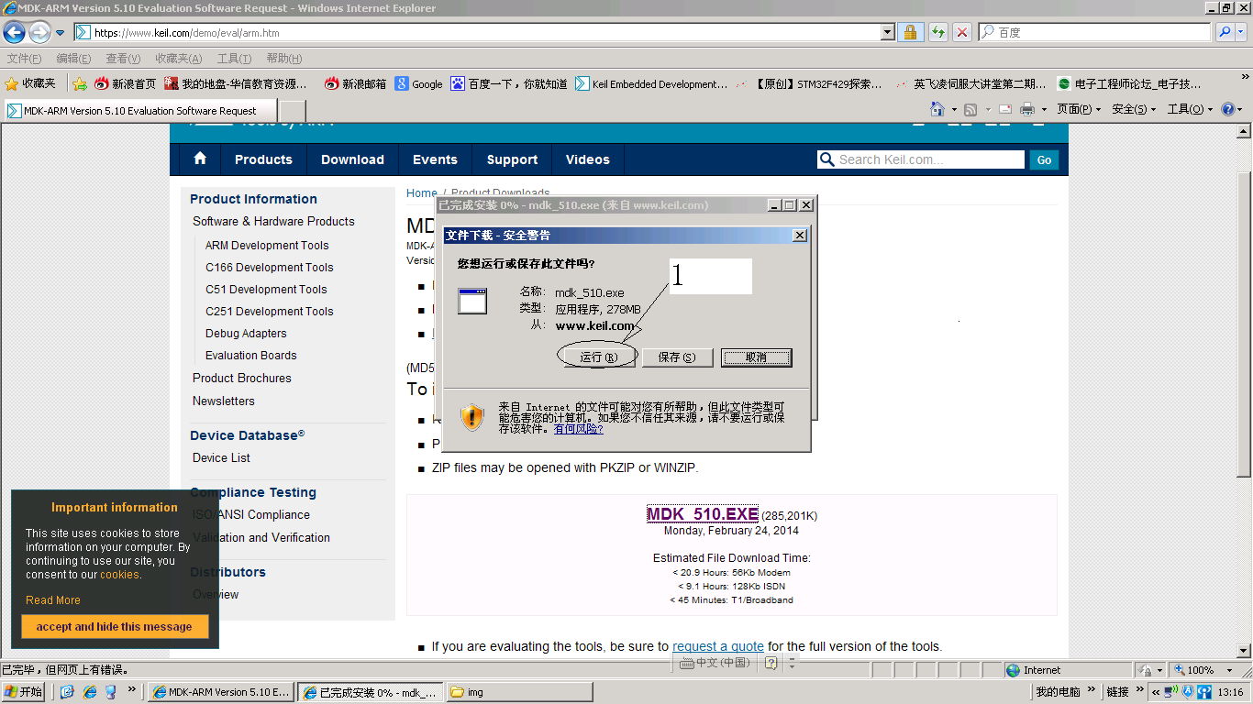Click the mdk_510.exe application file icon

[x=472, y=301]
